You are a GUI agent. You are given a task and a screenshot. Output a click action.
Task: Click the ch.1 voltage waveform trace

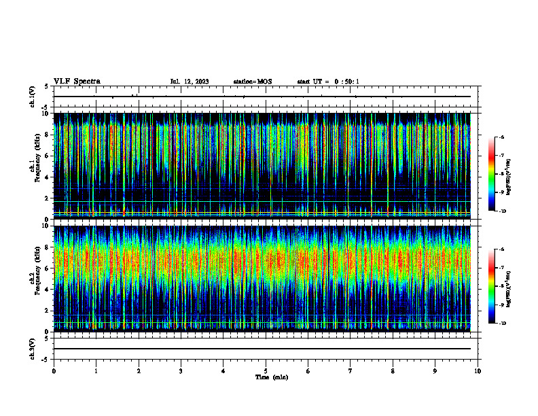262,97
